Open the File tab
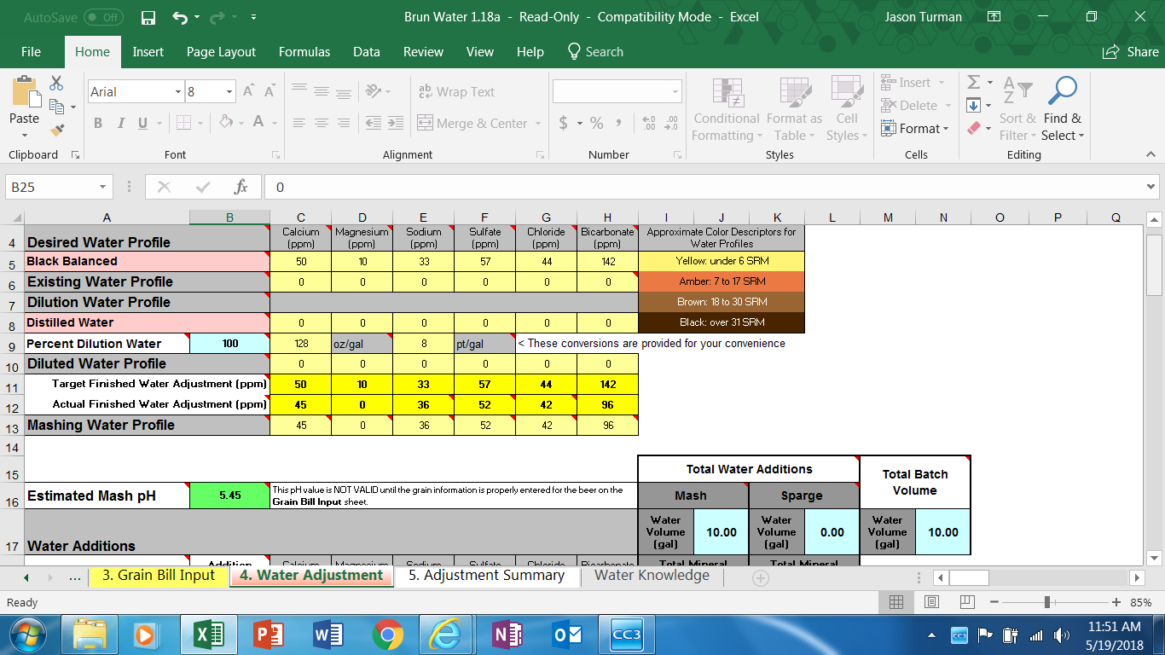The height and width of the screenshot is (655, 1165). pos(32,52)
